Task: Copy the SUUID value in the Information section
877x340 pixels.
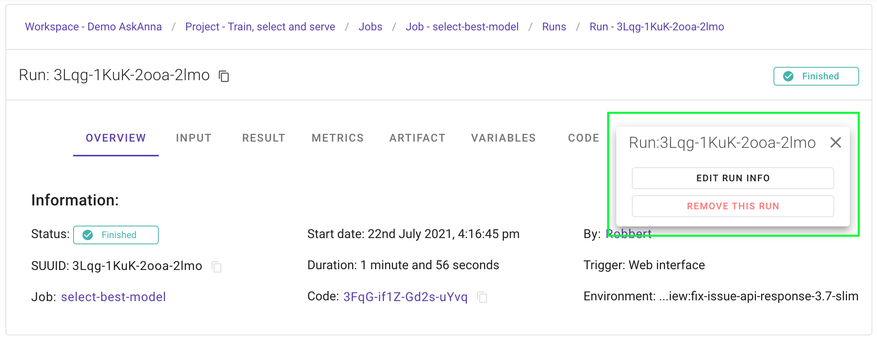Action: click(x=216, y=267)
